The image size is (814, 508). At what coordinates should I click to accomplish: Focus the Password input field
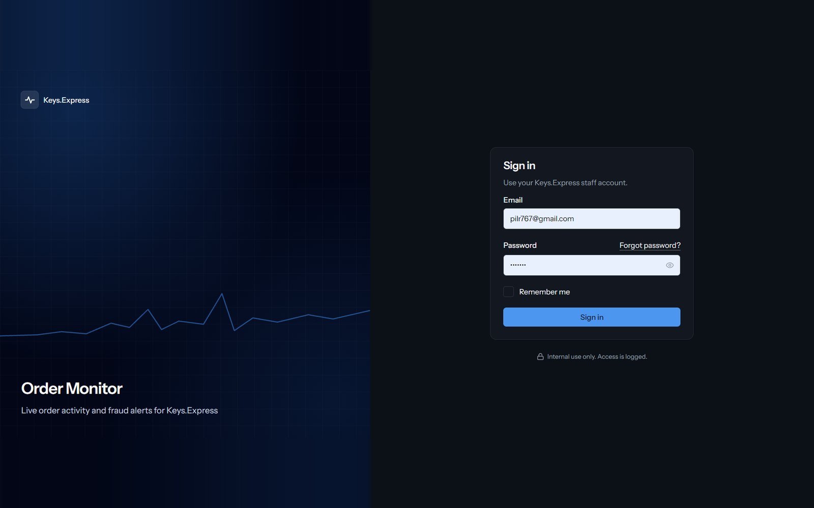(592, 265)
